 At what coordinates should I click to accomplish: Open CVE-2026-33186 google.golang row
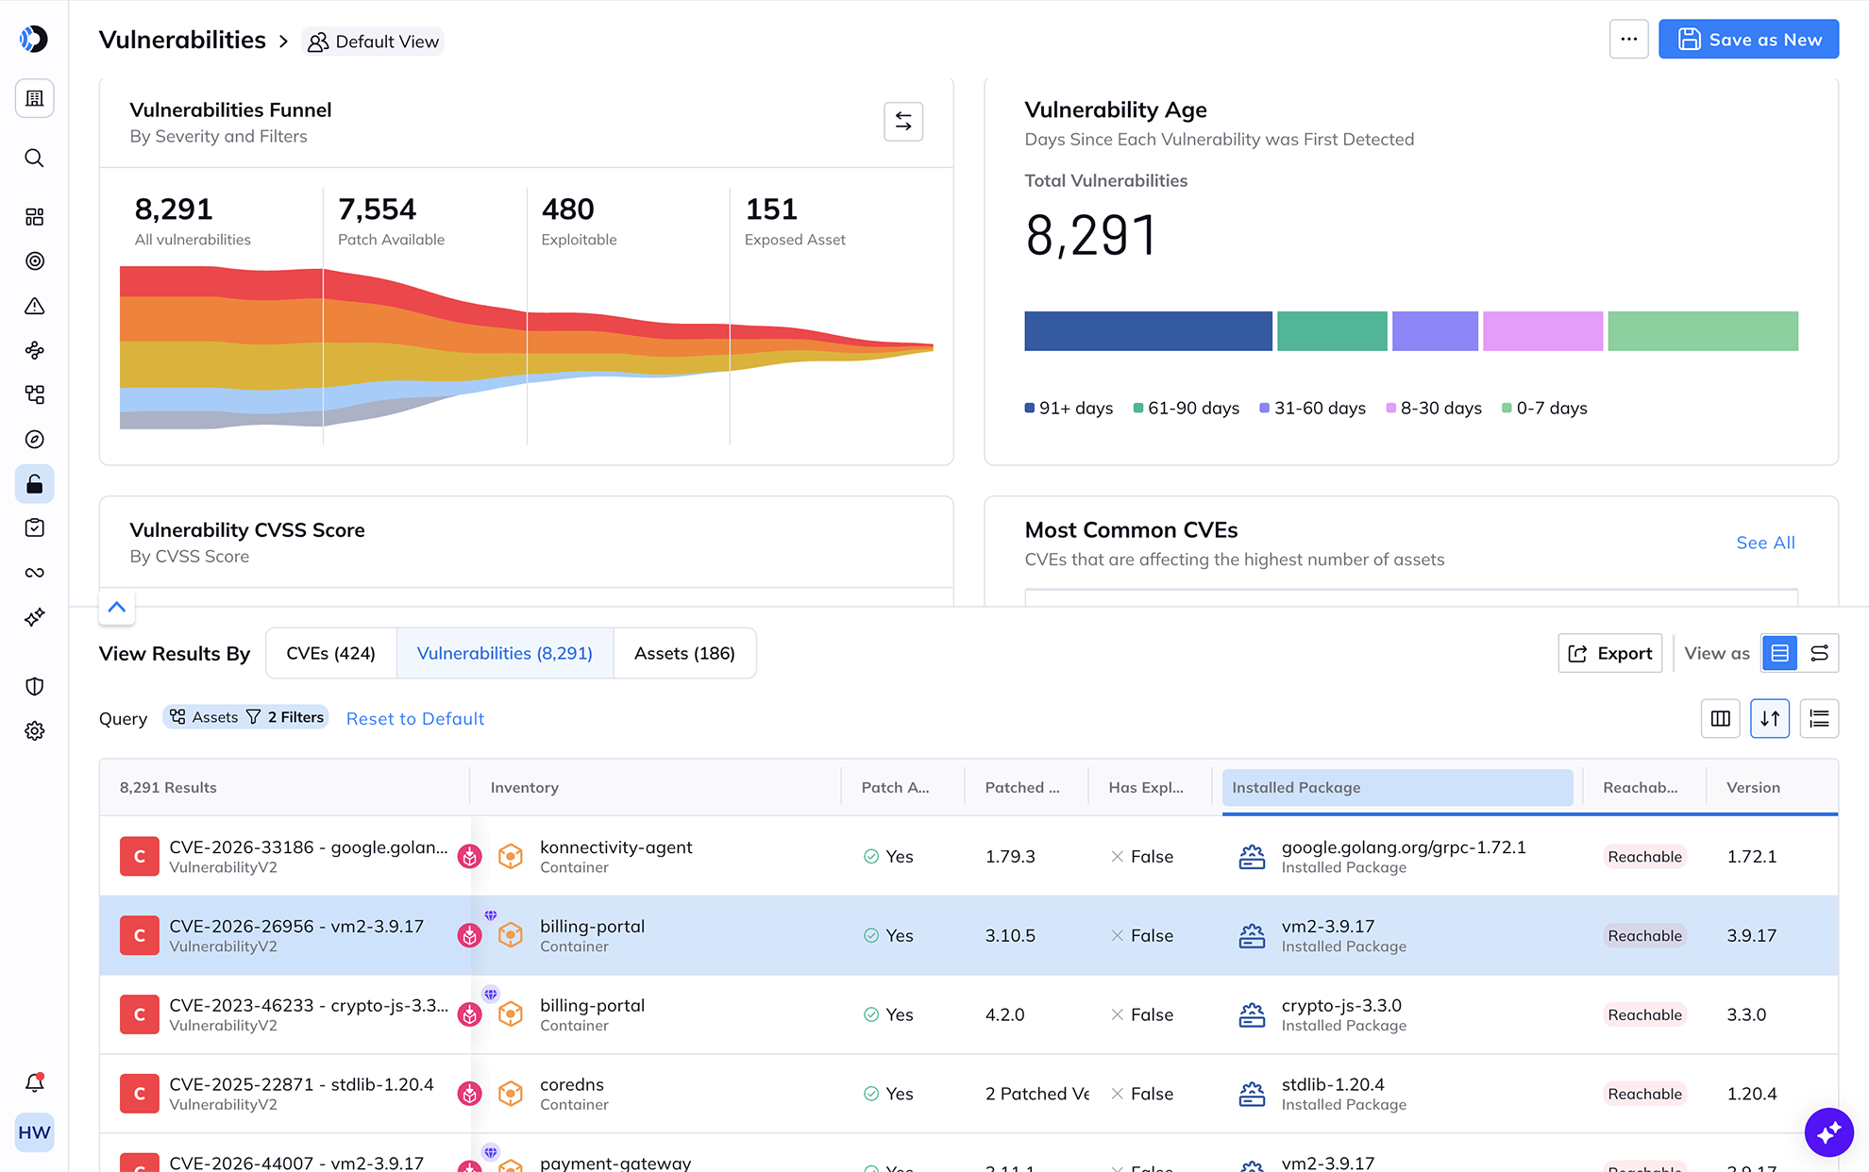pos(968,857)
